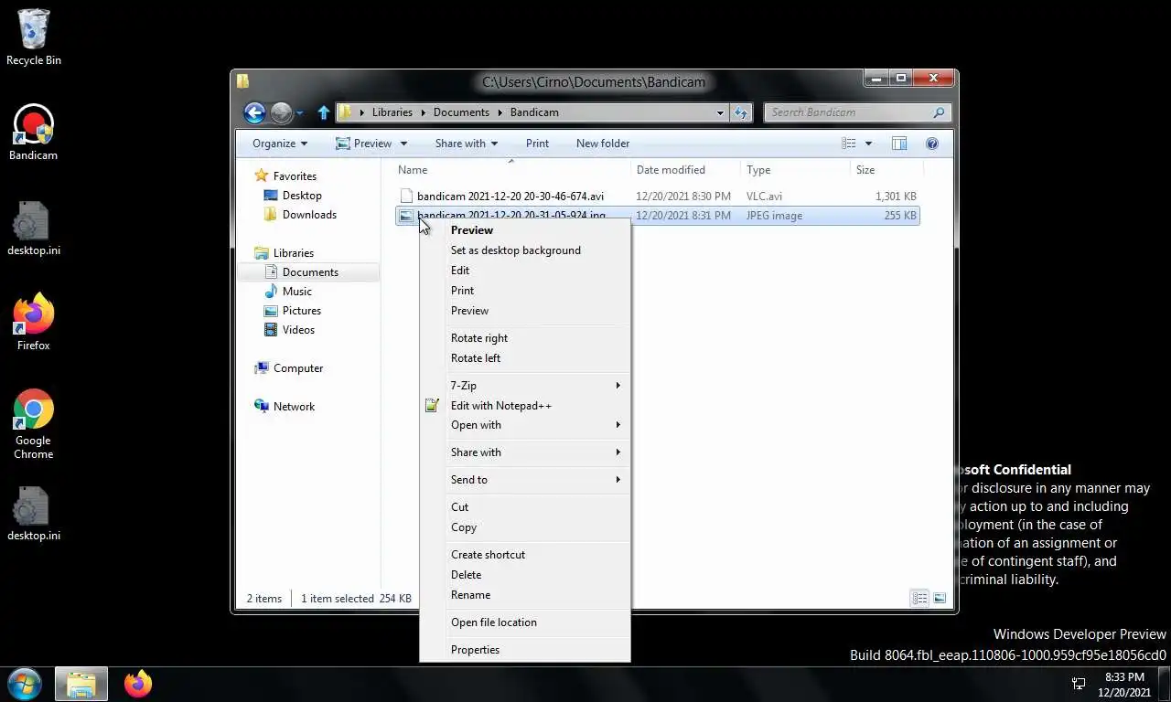Open File Explorer from the taskbar
This screenshot has height=702, width=1171.
pyautogui.click(x=81, y=684)
